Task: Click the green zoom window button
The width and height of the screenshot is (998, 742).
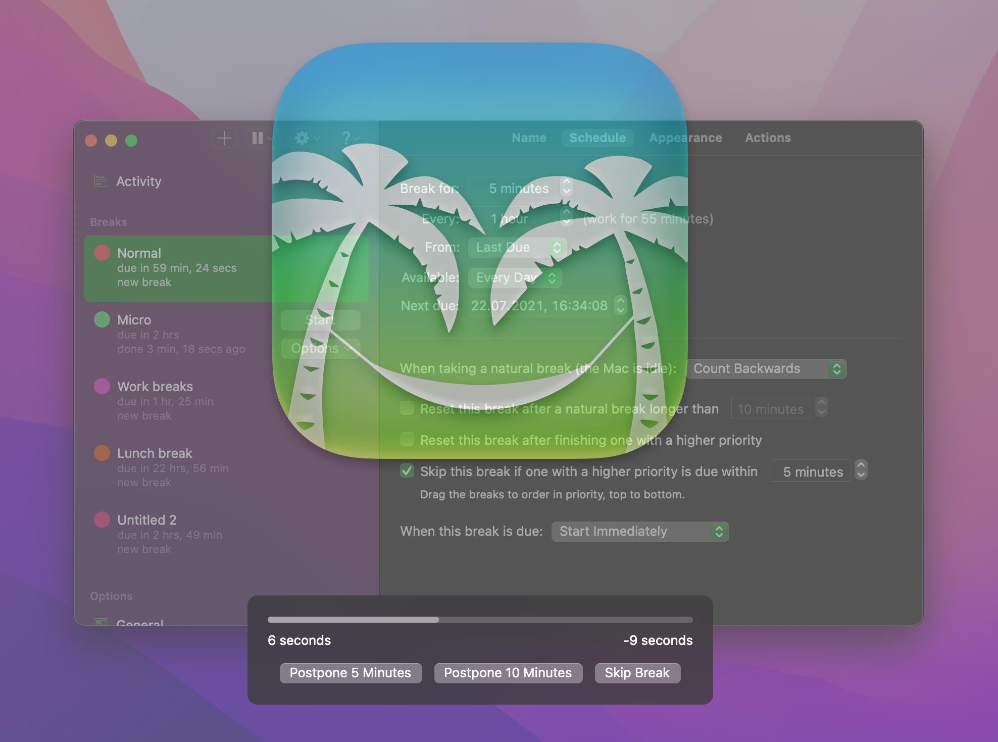Action: 131,140
